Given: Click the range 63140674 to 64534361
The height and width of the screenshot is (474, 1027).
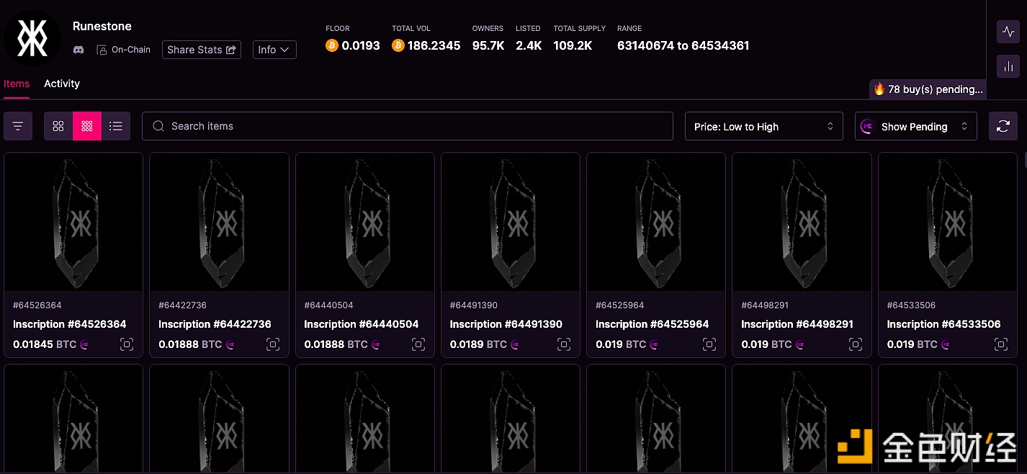Looking at the screenshot, I should pos(683,45).
